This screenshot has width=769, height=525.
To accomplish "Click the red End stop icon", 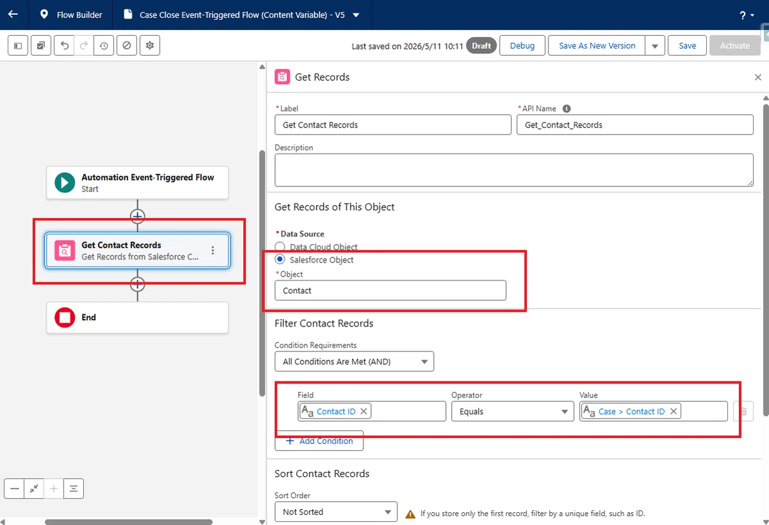I will [x=65, y=318].
